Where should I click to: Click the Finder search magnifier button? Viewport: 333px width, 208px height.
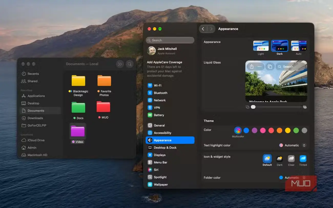[130, 64]
